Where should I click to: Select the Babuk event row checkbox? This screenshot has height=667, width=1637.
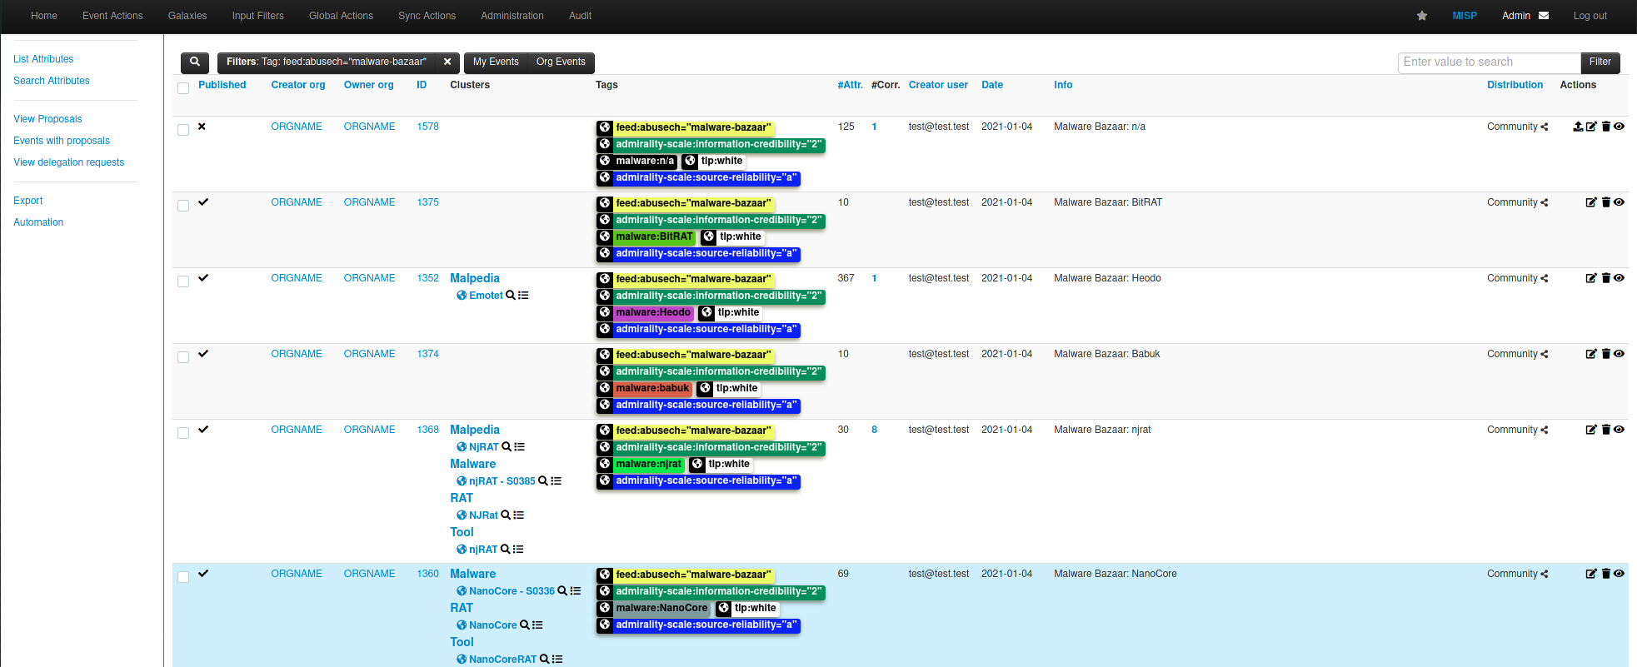[183, 357]
